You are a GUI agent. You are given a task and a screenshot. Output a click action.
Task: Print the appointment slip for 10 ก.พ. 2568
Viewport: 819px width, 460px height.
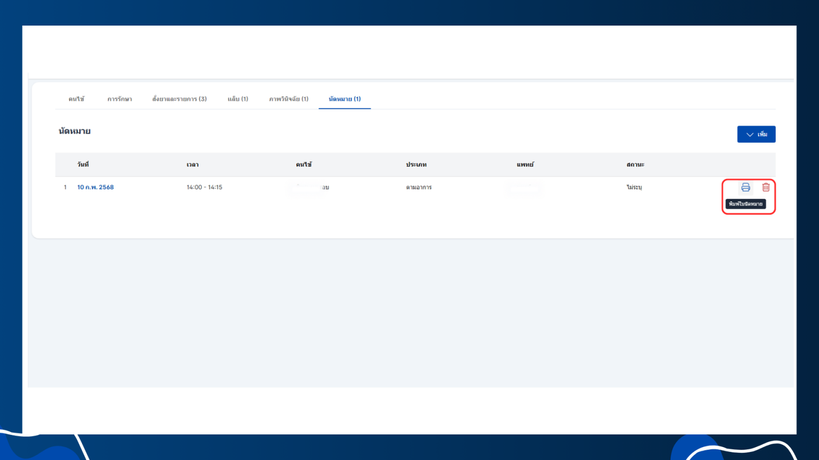(745, 188)
